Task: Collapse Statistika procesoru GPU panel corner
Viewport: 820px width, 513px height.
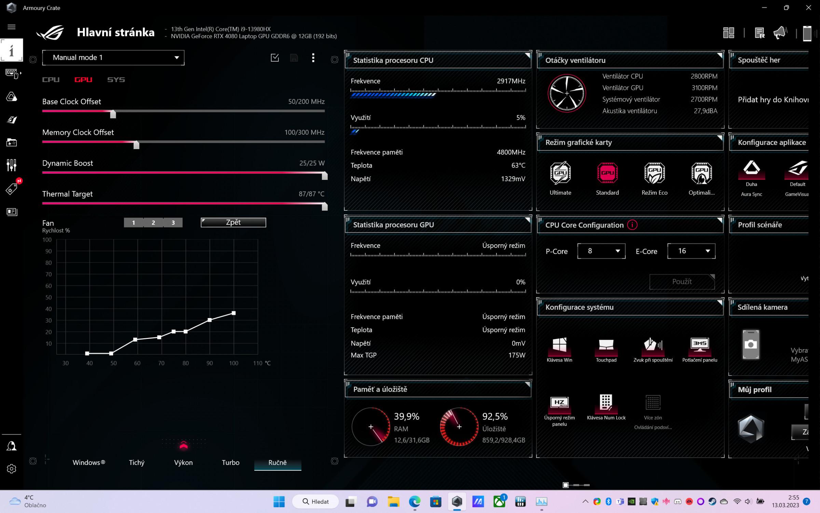Action: click(528, 219)
